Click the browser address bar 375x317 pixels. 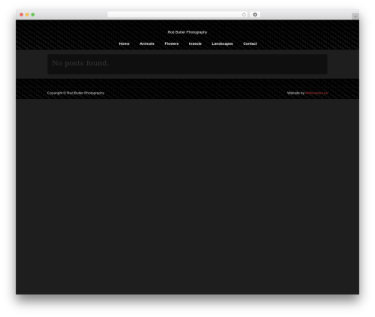click(x=178, y=14)
